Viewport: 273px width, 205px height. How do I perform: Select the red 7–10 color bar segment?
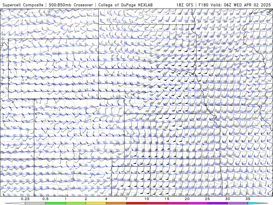[136, 203]
